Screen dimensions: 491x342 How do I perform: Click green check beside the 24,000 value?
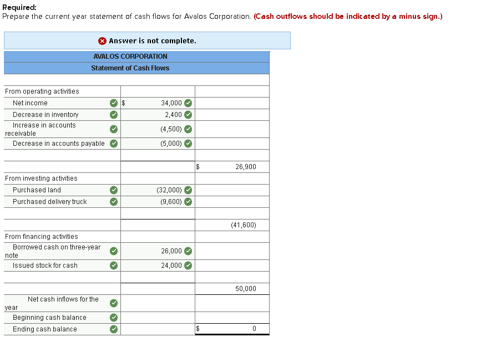coord(188,266)
